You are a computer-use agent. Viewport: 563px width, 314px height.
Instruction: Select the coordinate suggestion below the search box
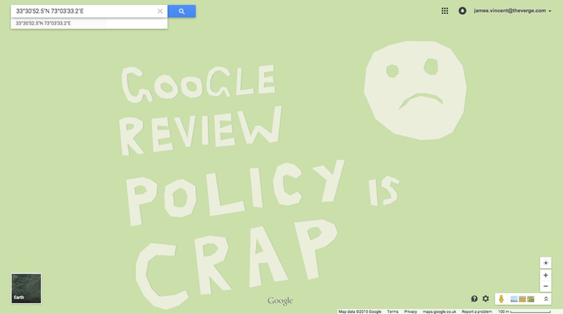(x=44, y=23)
